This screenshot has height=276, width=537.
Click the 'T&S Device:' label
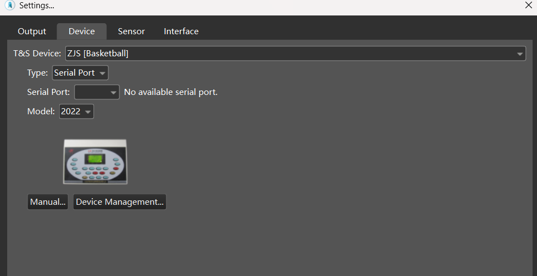click(37, 54)
